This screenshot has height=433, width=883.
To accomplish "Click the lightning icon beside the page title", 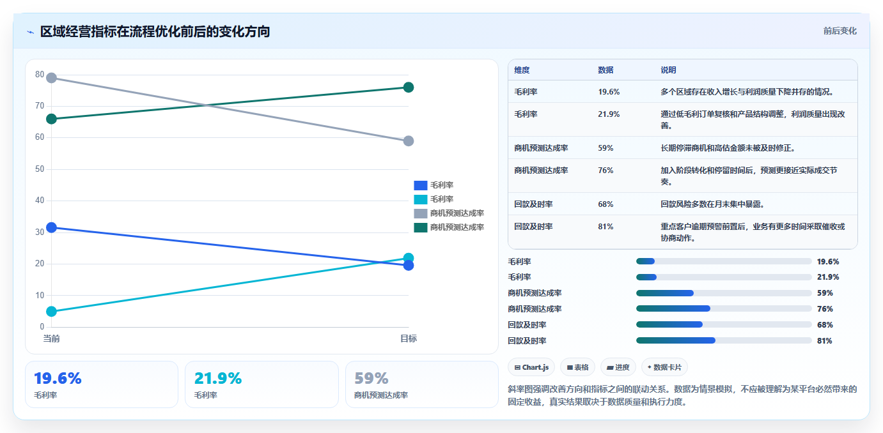I will (x=31, y=32).
